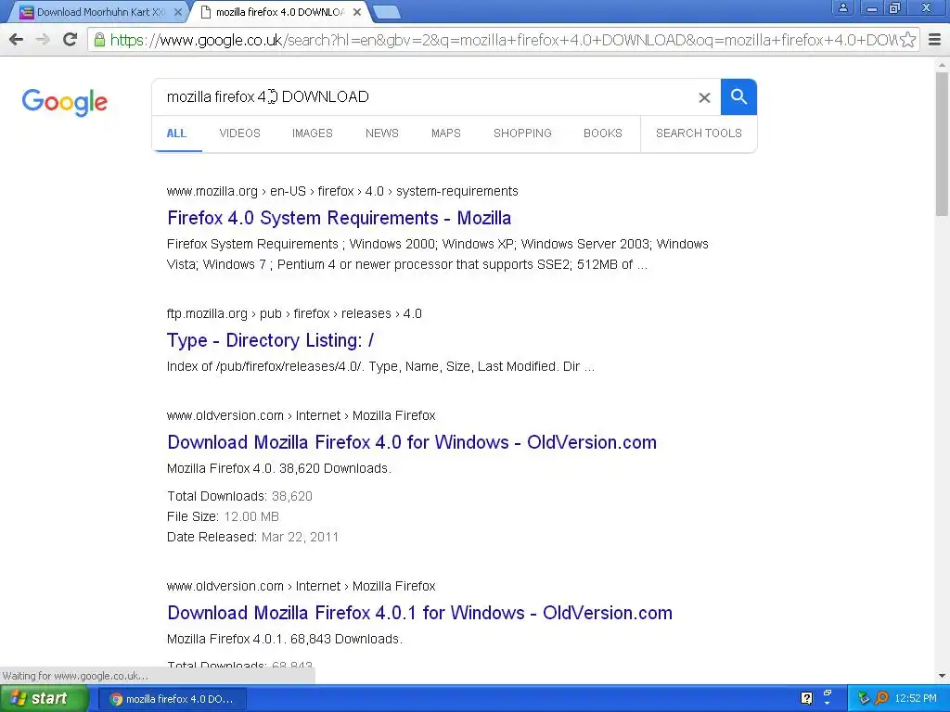
Task: Click the www.mozilla.org system-requirements breadcrumb
Action: click(x=342, y=191)
